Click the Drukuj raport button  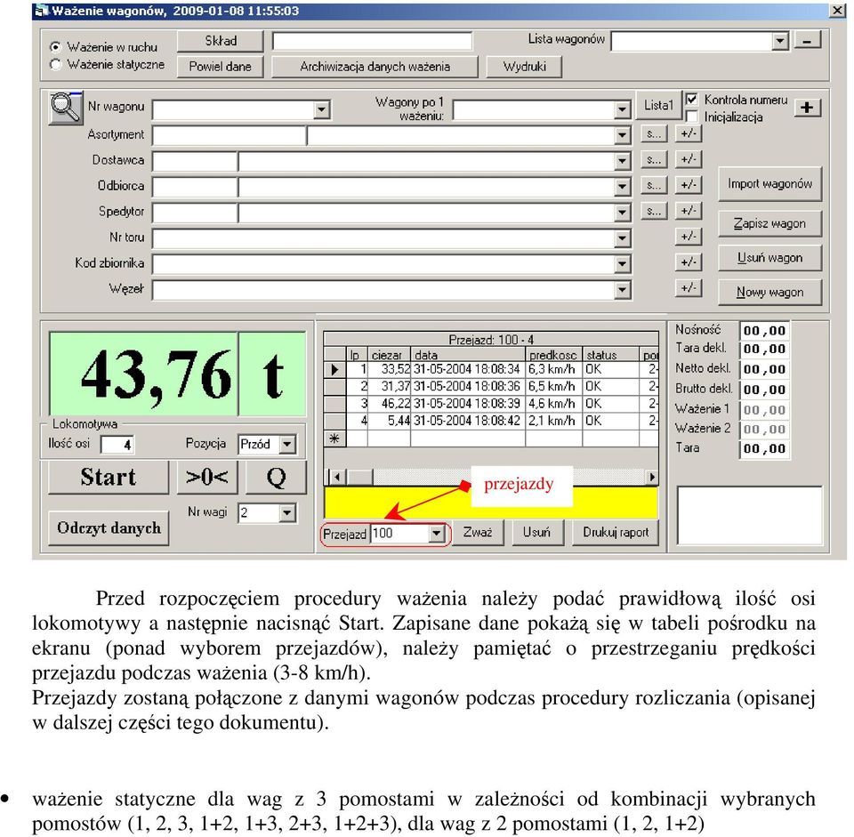pyautogui.click(x=616, y=532)
